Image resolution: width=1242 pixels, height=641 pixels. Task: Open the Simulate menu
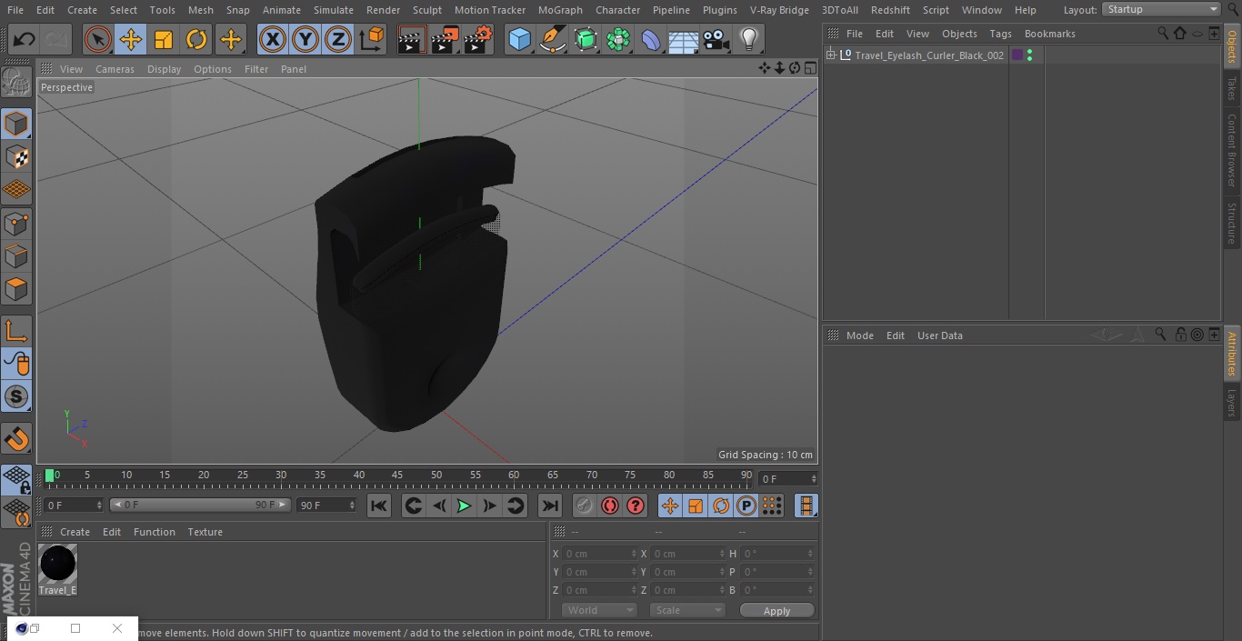coord(334,10)
